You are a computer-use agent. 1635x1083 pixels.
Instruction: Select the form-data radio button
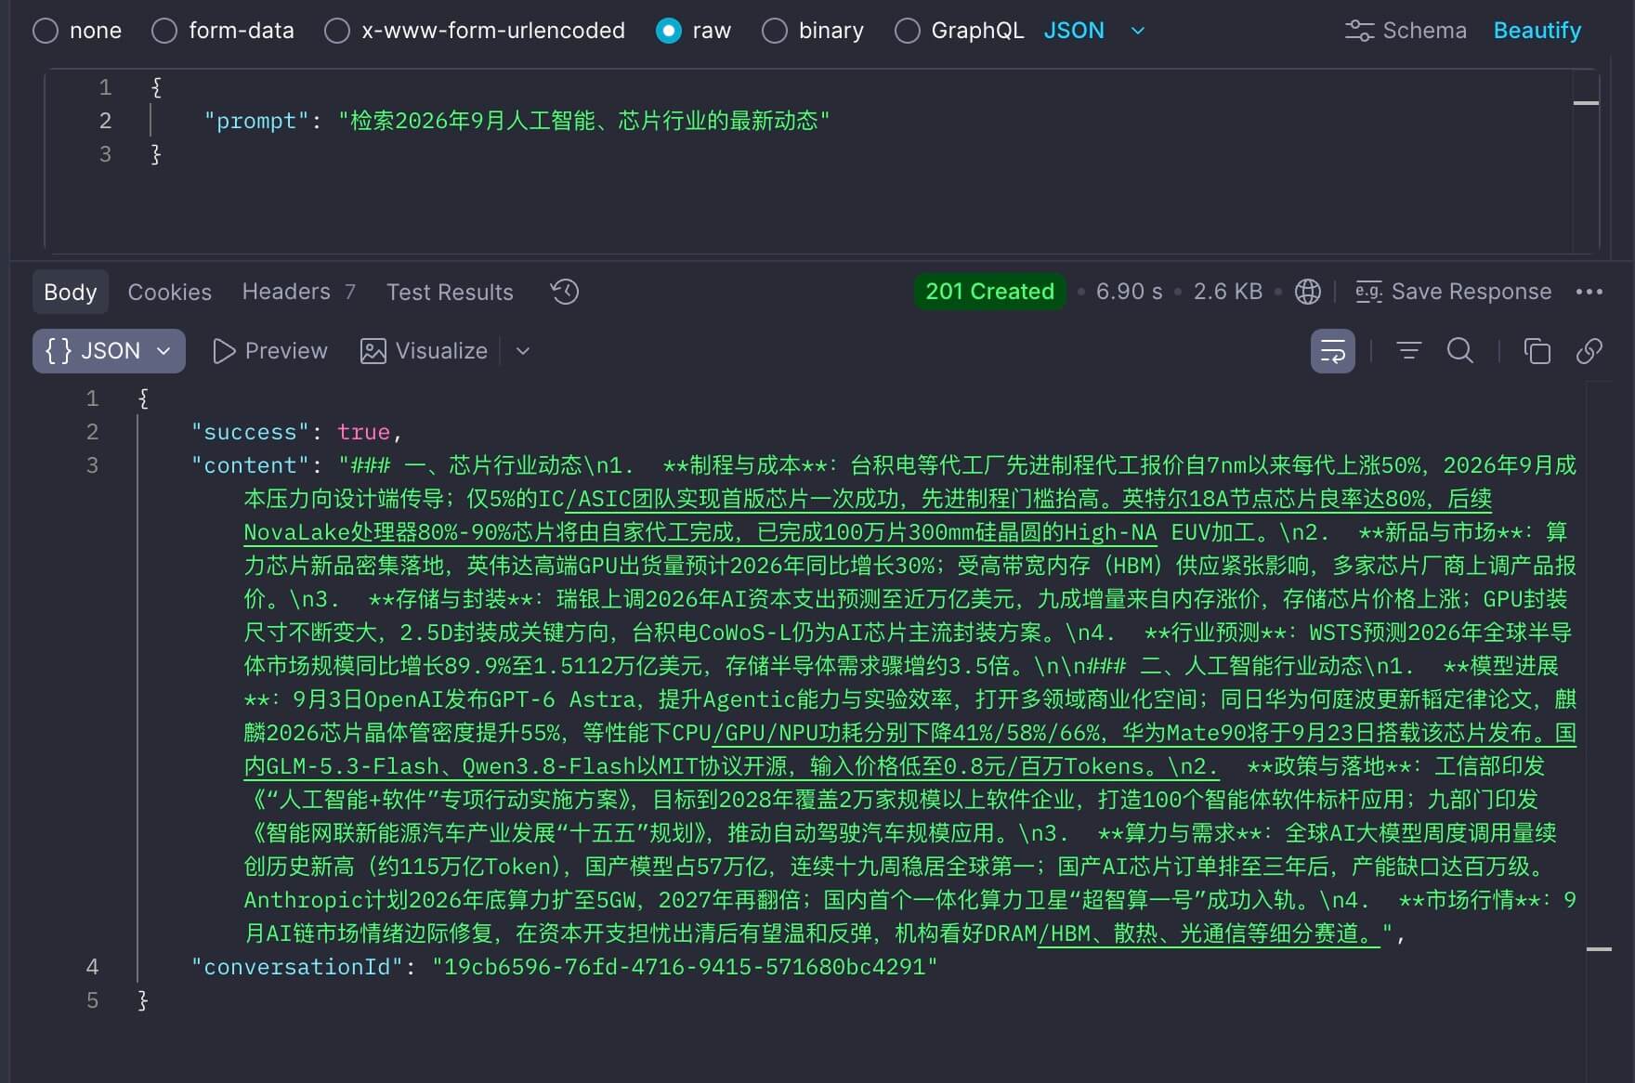(164, 31)
